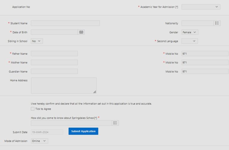Click into the Father Name field

(x=54, y=53)
